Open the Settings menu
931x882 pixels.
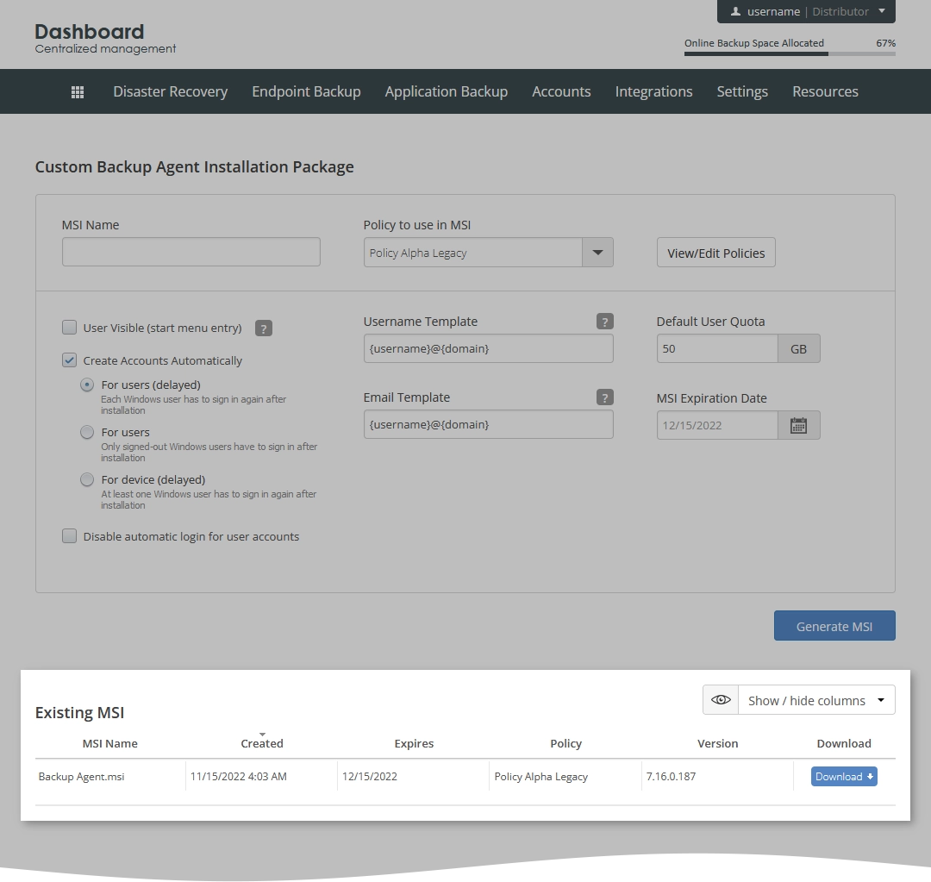pyautogui.click(x=742, y=91)
